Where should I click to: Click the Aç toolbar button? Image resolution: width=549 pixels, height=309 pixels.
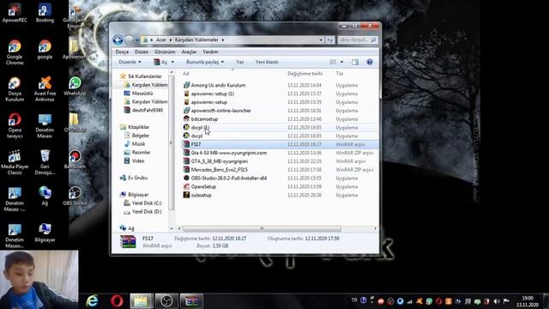(x=160, y=62)
